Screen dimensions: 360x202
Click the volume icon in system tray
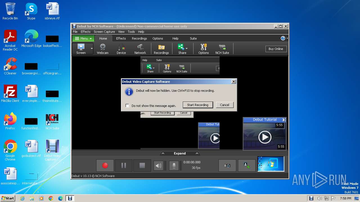click(319, 198)
